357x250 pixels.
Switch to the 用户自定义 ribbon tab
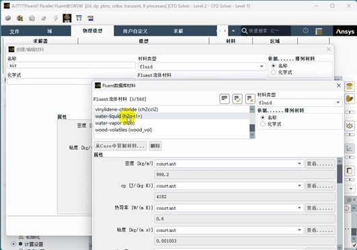pyautogui.click(x=135, y=31)
